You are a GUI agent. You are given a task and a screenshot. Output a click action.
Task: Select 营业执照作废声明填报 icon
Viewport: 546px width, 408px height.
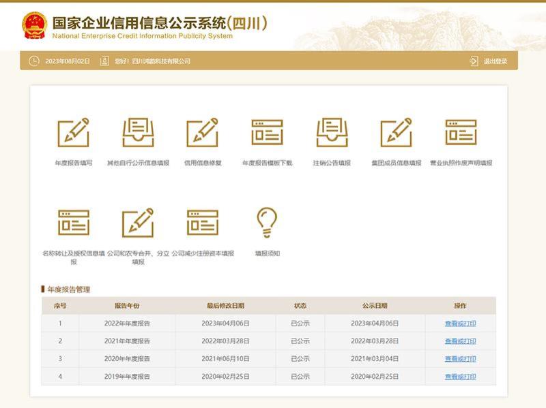(x=461, y=133)
